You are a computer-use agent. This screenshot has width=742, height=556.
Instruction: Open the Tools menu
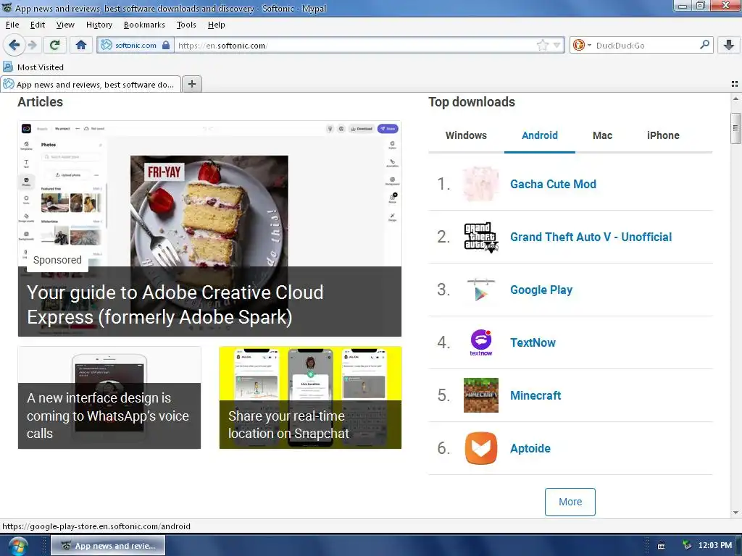[186, 25]
